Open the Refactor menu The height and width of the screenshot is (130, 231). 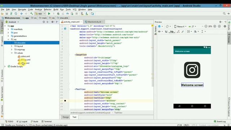coord(48,9)
